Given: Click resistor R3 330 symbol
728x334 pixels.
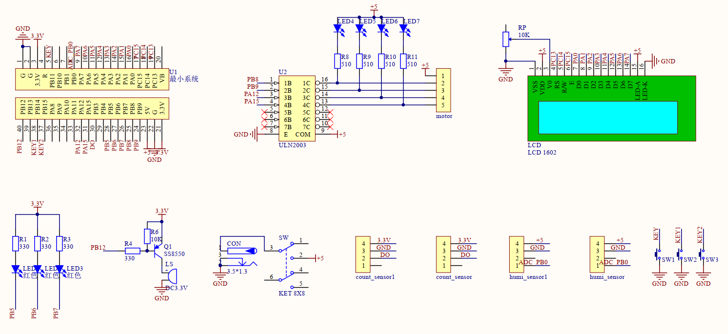Looking at the screenshot, I should pos(59,244).
